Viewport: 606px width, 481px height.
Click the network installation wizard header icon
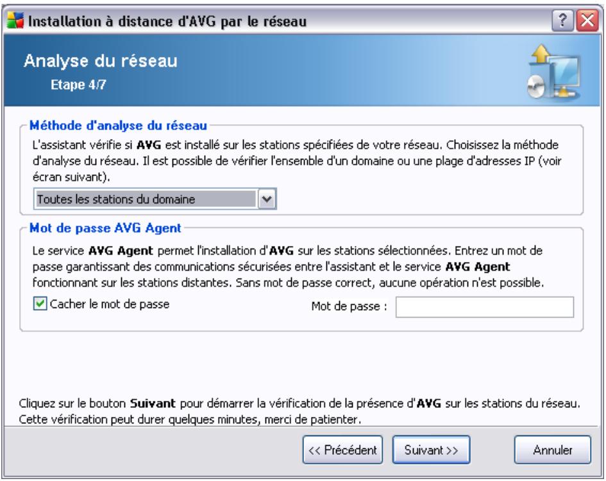[x=553, y=72]
